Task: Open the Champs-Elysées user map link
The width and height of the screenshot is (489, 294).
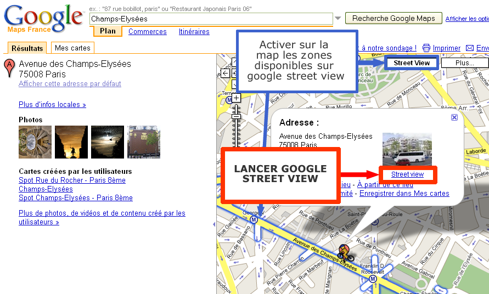Action: coord(46,189)
